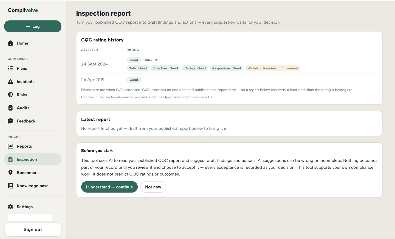Open the Knowledge base page

coord(33,186)
